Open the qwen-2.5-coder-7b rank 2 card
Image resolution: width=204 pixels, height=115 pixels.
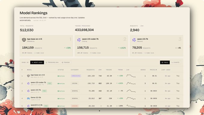coord(101,46)
